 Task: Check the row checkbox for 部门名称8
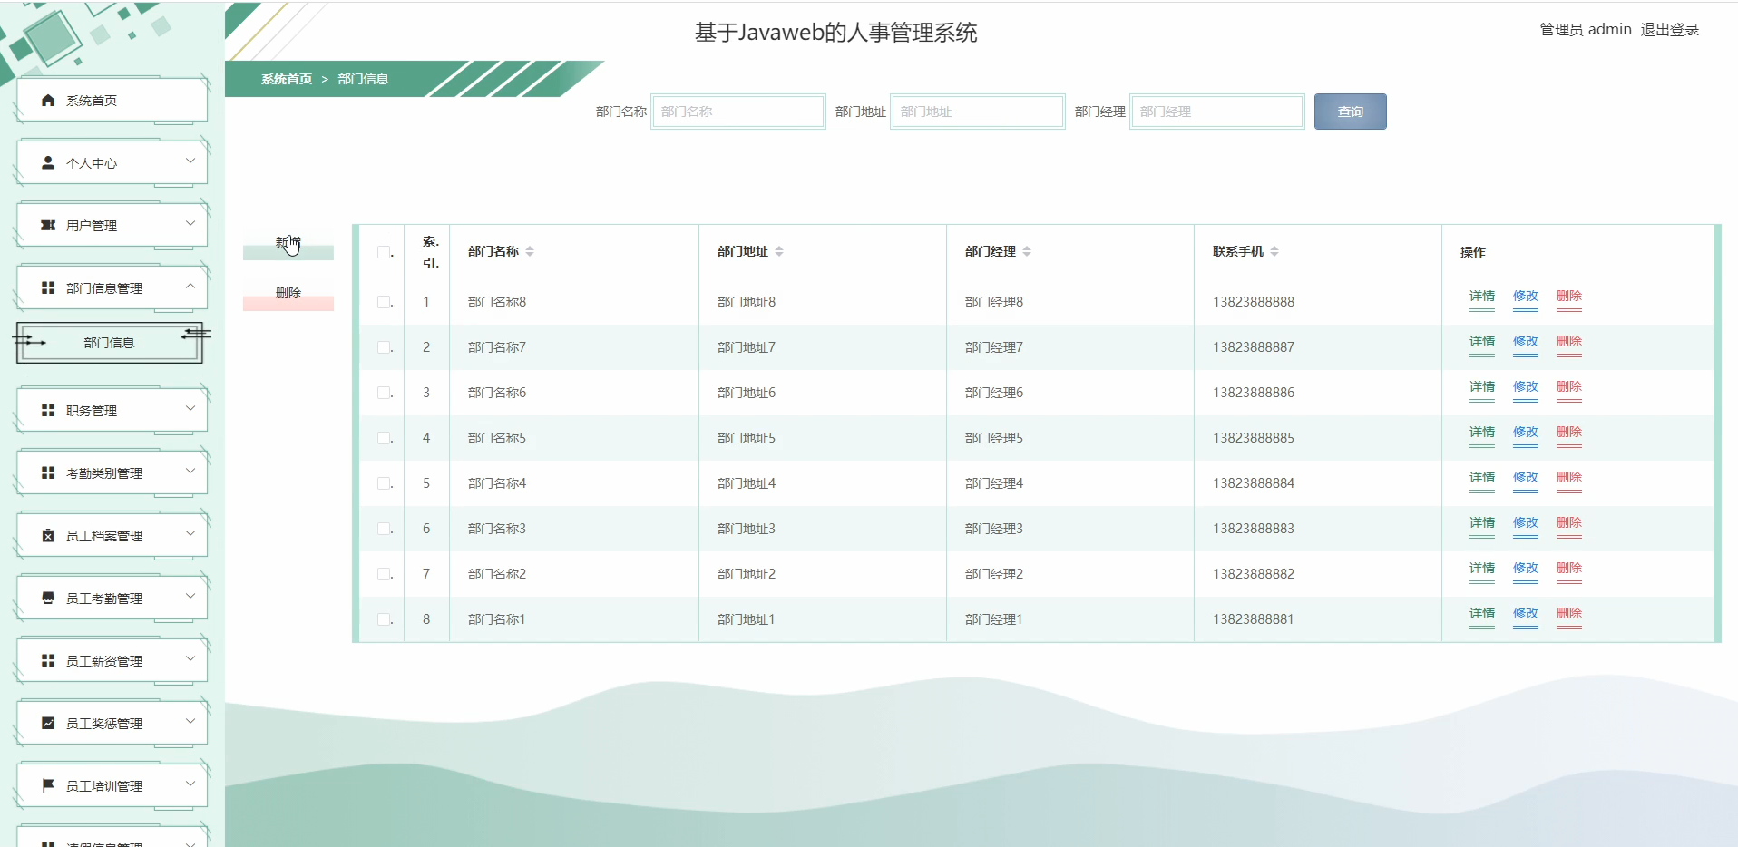coord(382,302)
